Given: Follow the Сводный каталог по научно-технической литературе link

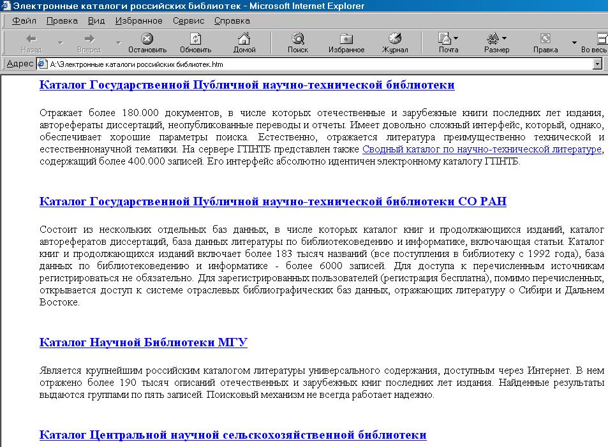Looking at the screenshot, I should (482, 149).
